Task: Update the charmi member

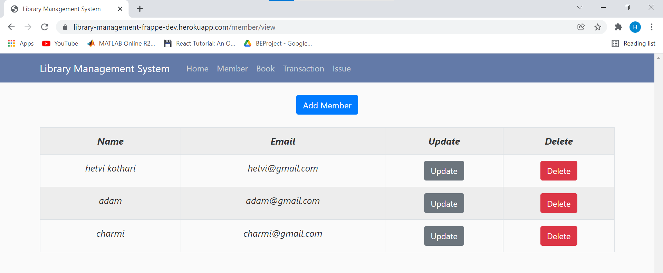Action: [x=444, y=236]
